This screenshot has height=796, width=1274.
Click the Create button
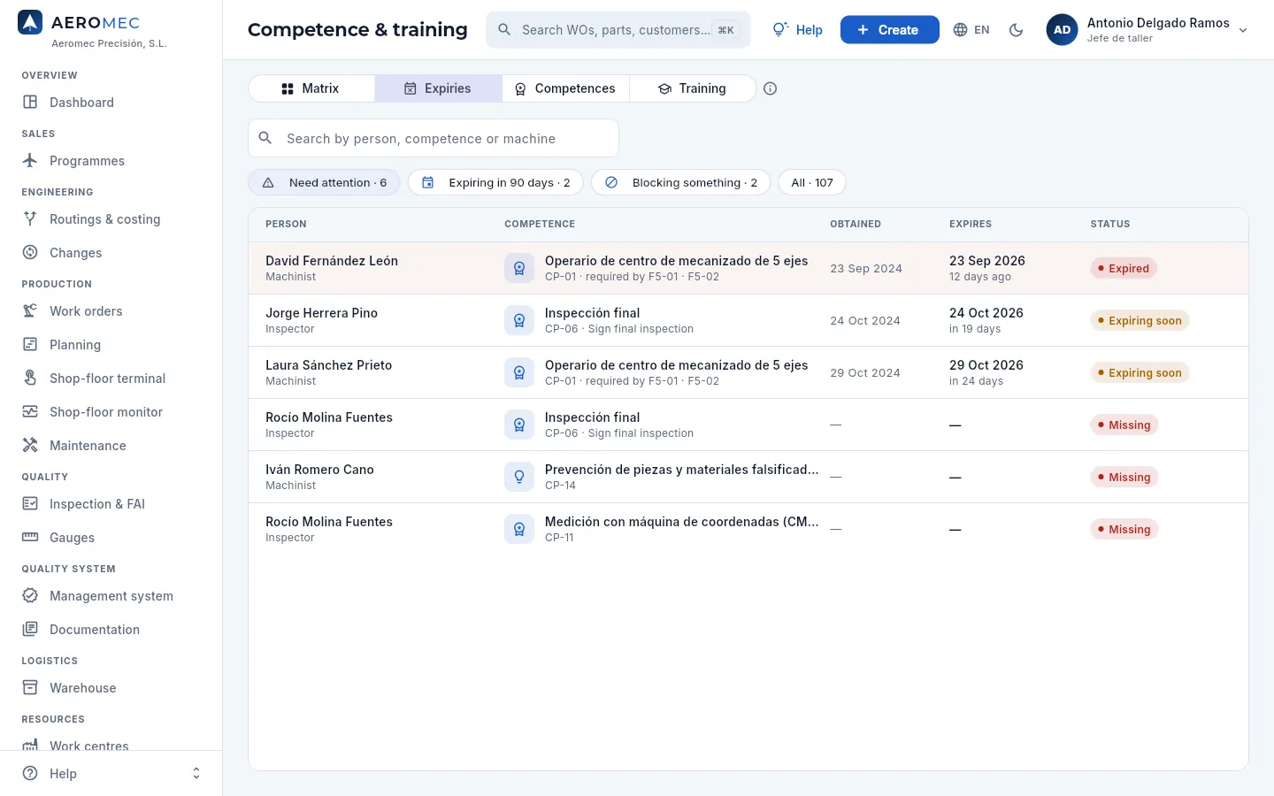pos(890,30)
